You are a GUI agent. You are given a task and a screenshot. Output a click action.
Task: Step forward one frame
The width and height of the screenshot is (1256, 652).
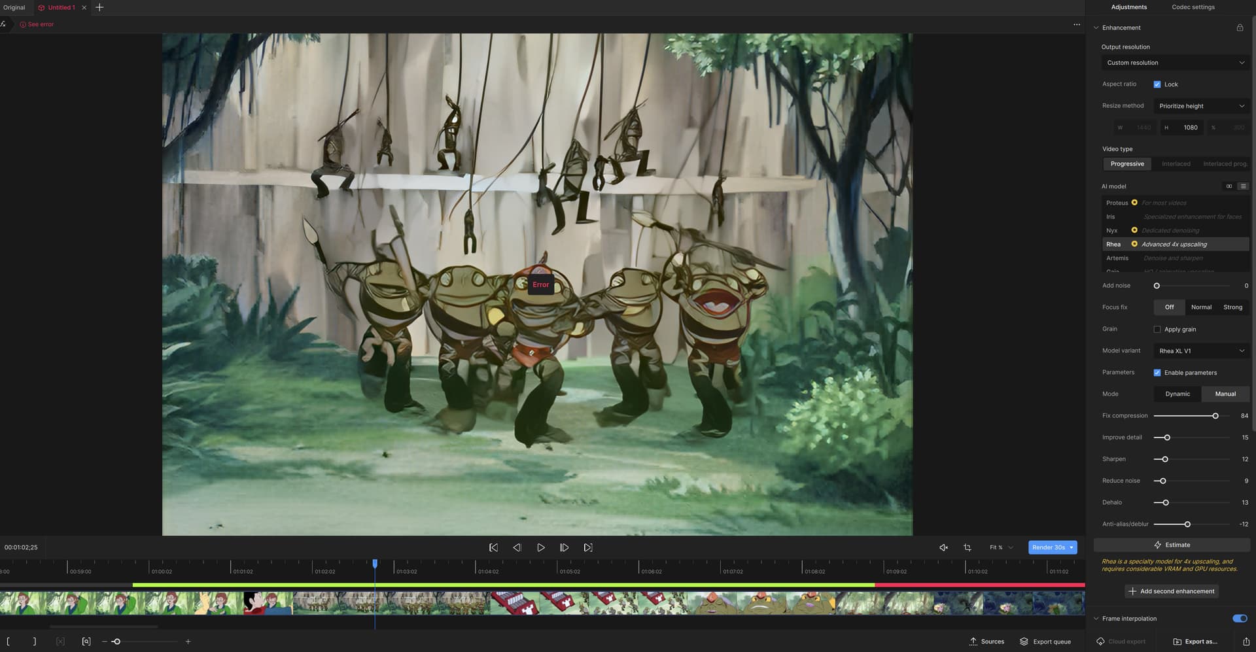click(564, 547)
